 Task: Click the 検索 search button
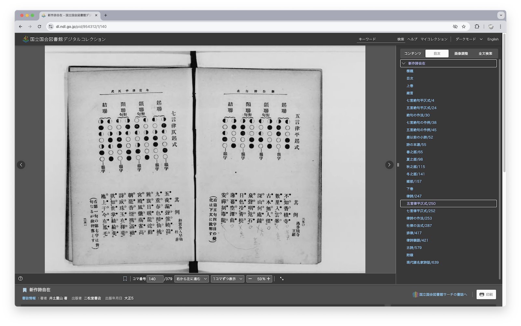coord(401,39)
